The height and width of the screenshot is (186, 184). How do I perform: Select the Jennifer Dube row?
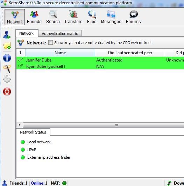coord(100,60)
